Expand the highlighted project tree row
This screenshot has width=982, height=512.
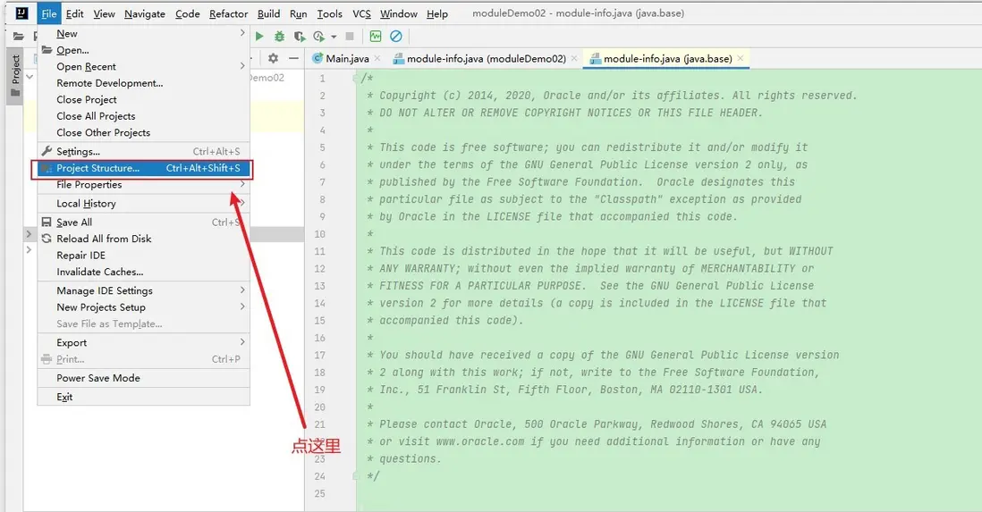pyautogui.click(x=29, y=233)
